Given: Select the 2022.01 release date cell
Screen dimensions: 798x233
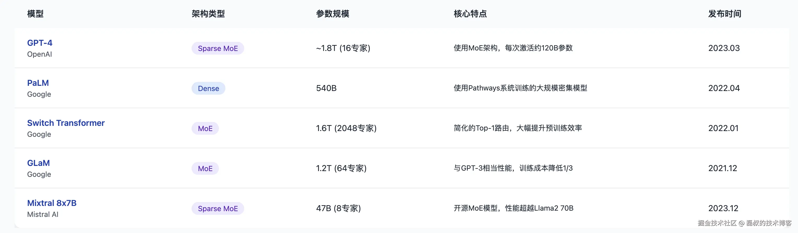Looking at the screenshot, I should pos(723,128).
